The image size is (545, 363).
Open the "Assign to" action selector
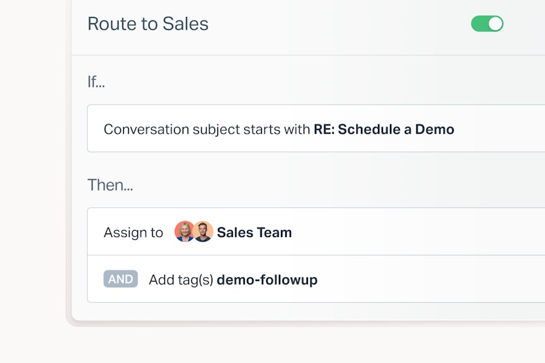tap(133, 232)
